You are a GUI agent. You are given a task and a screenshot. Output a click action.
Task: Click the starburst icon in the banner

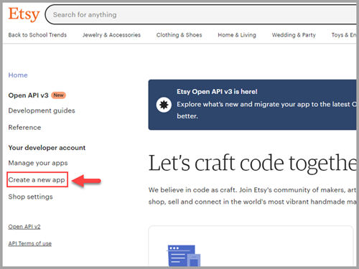164,105
